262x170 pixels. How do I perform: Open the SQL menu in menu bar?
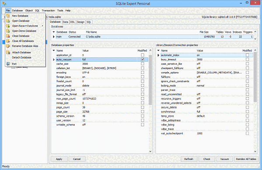click(x=37, y=10)
